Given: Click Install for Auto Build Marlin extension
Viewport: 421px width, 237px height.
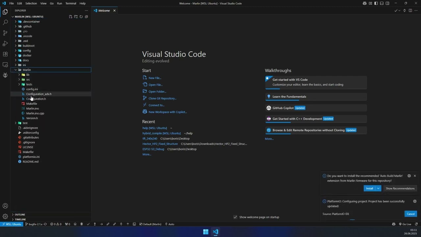Looking at the screenshot, I should click(x=370, y=188).
